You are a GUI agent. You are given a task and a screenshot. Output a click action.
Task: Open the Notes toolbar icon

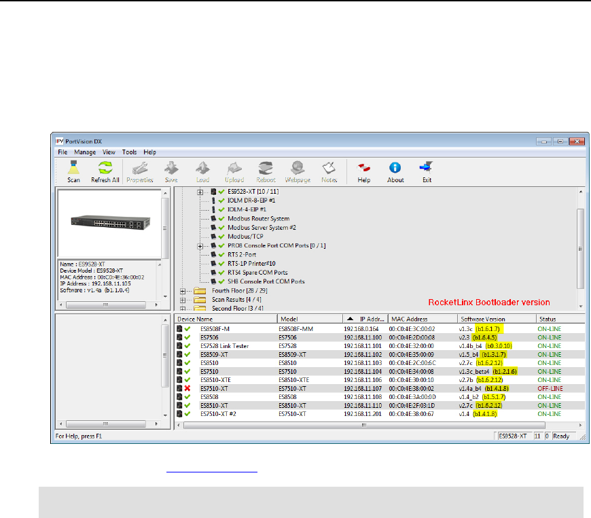pyautogui.click(x=329, y=172)
